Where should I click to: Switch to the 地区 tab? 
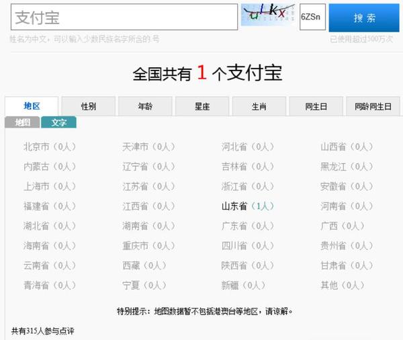tap(32, 106)
